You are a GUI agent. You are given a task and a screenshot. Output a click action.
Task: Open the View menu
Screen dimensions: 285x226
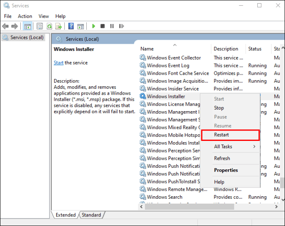coord(44,16)
